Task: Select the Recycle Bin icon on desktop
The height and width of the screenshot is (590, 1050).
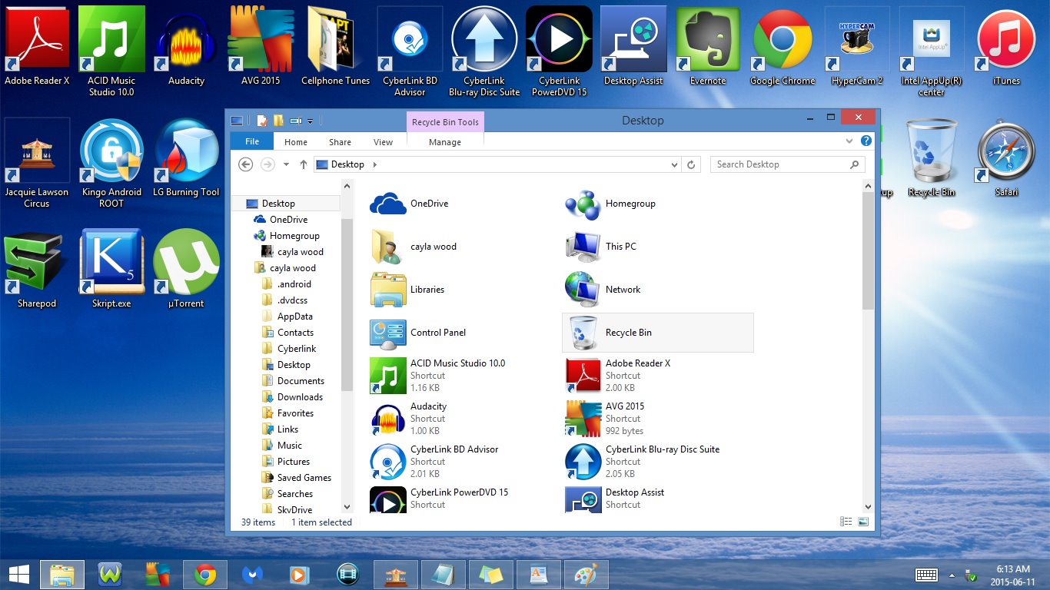Action: pyautogui.click(x=932, y=158)
